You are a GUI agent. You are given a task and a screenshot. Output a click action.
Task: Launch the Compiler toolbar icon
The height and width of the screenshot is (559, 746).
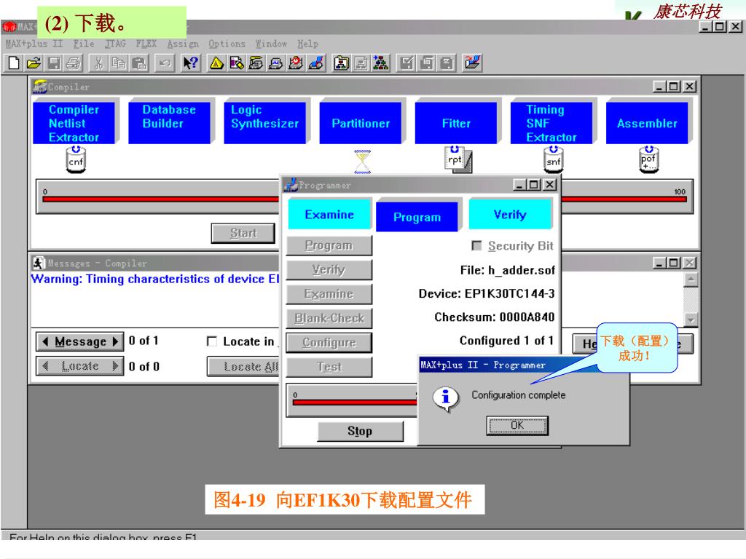pyautogui.click(x=256, y=63)
